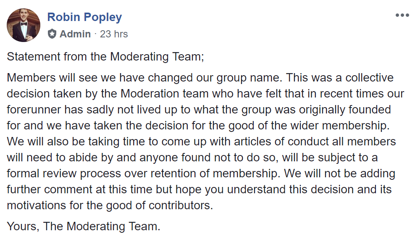Click the Admin role label
415x242 pixels.
coord(75,34)
